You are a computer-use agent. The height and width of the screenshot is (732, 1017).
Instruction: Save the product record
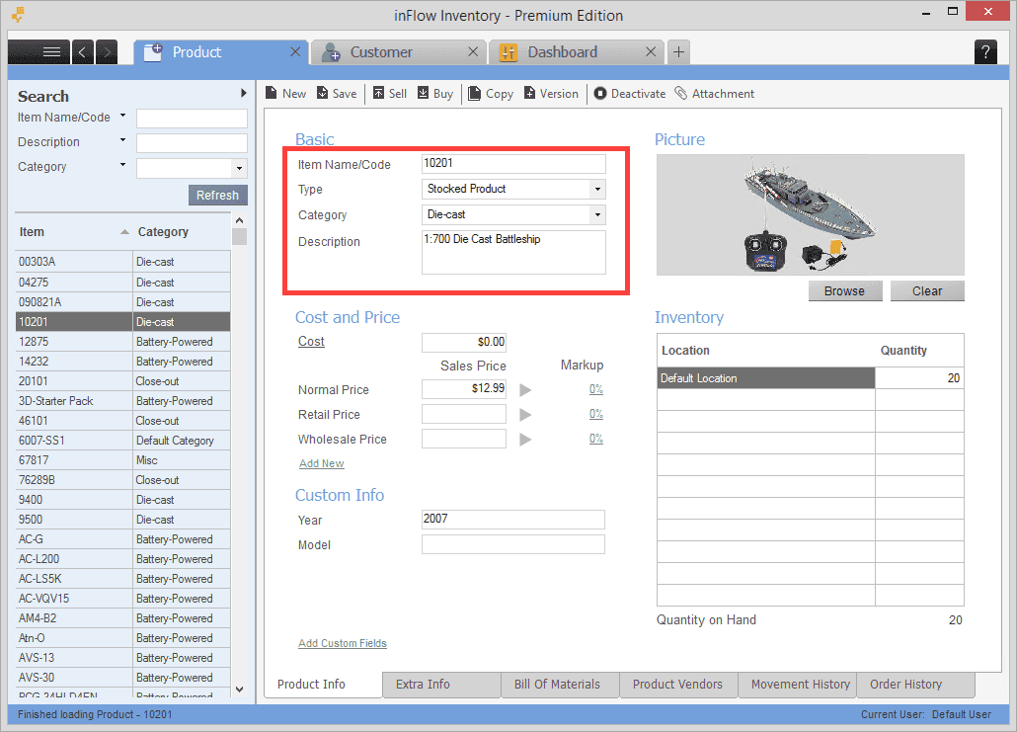[x=337, y=93]
